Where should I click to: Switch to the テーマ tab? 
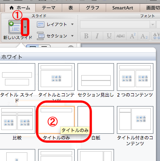tap(48, 8)
